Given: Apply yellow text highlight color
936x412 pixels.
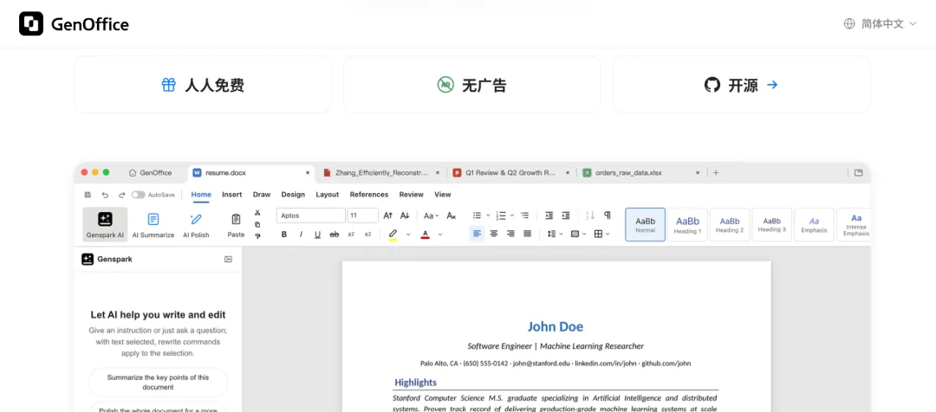Looking at the screenshot, I should coord(393,235).
